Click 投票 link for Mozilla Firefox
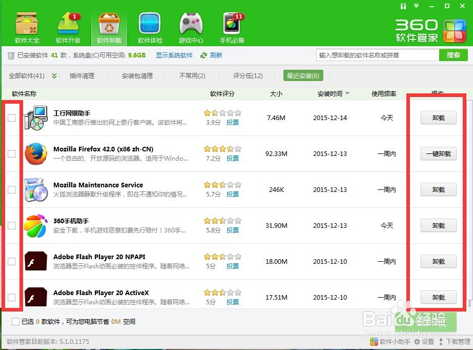Viewport: 473px width, 350px height. pos(233,158)
